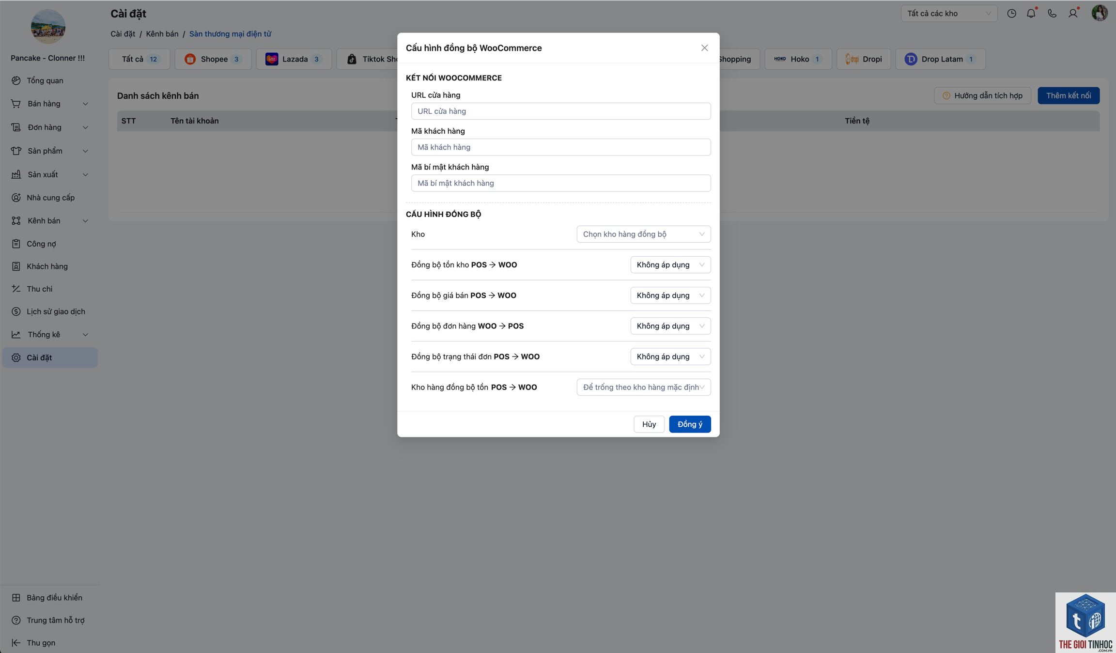Confirm with the Đồng ý button

point(690,424)
